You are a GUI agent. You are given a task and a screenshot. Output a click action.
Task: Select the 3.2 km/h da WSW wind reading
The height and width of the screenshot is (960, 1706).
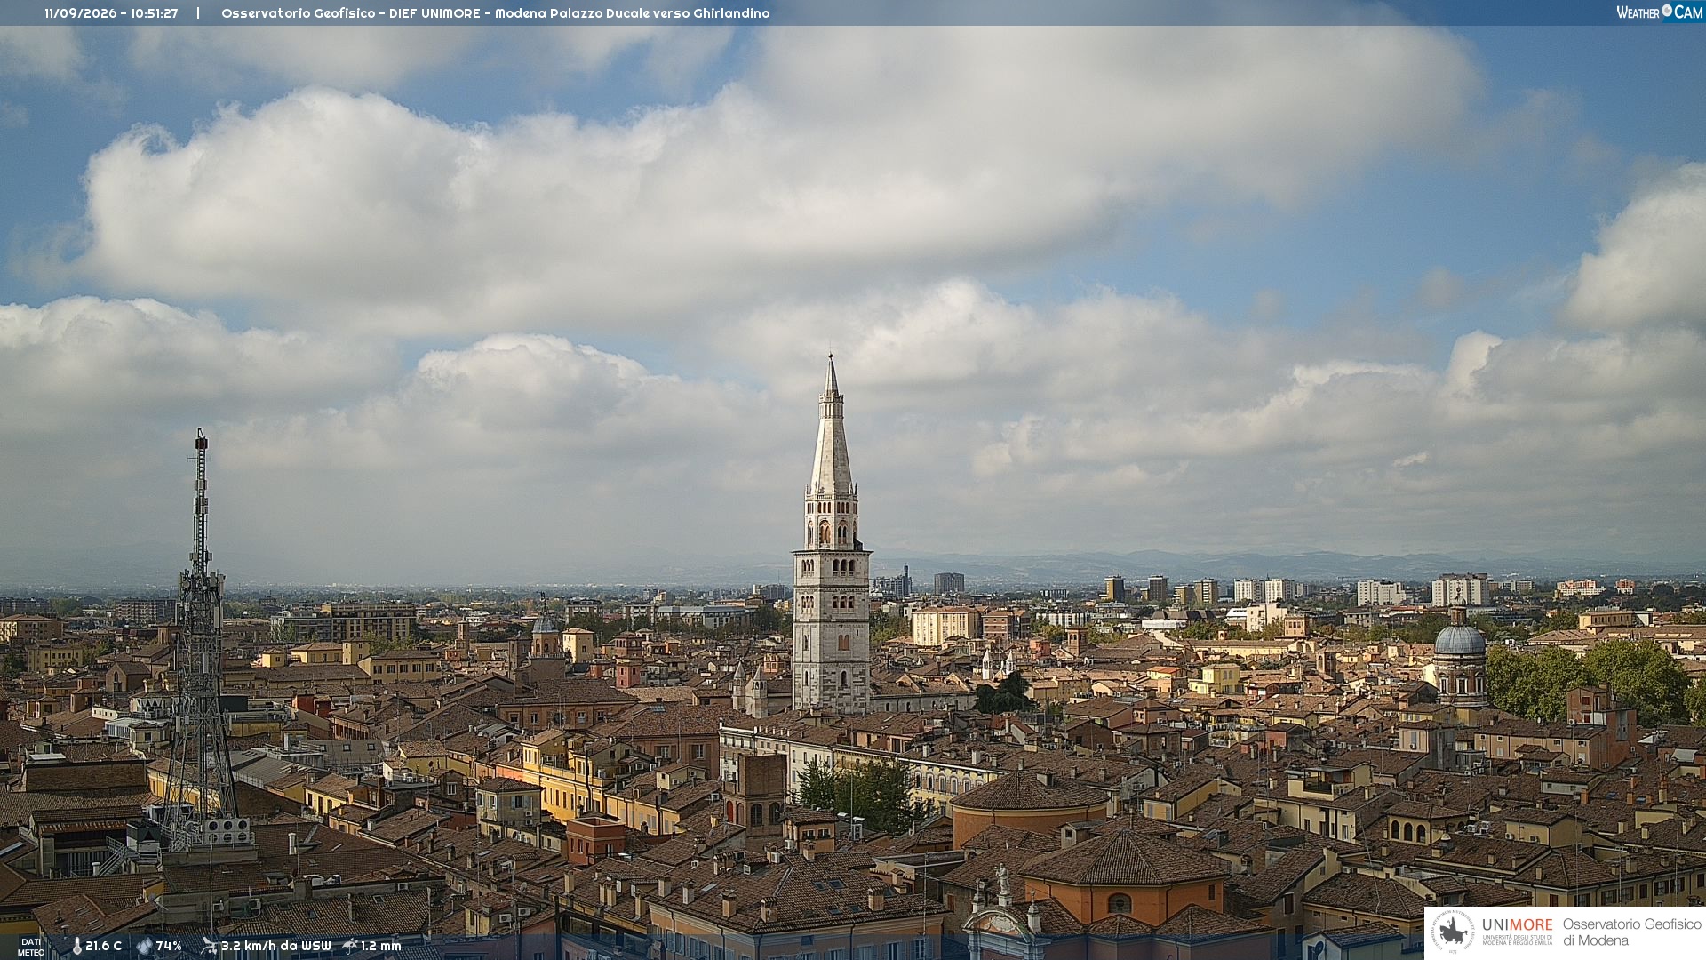(x=275, y=946)
